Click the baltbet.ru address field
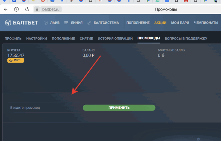 tap(51, 9)
